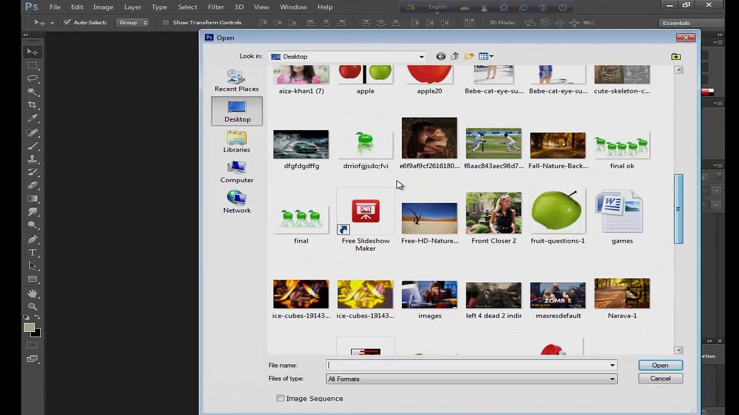Open the Image menu
Screen dimensions: 739x415
pyautogui.click(x=103, y=7)
